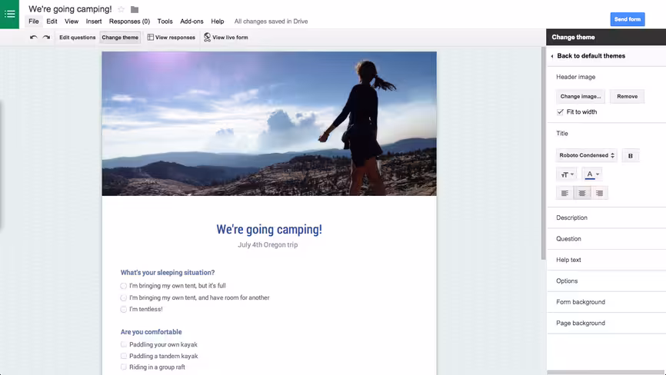Click the View live form icon

(x=207, y=38)
